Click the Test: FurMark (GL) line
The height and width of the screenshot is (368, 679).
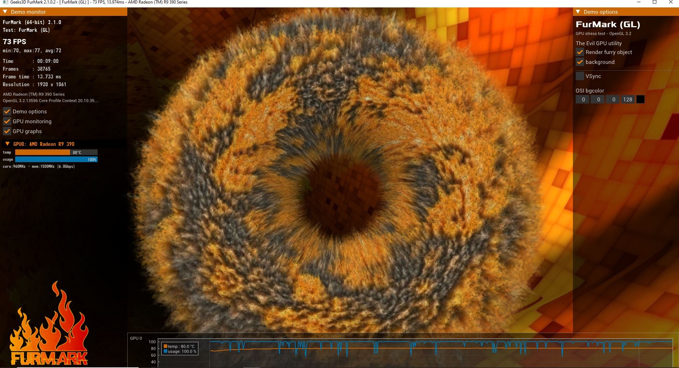26,30
